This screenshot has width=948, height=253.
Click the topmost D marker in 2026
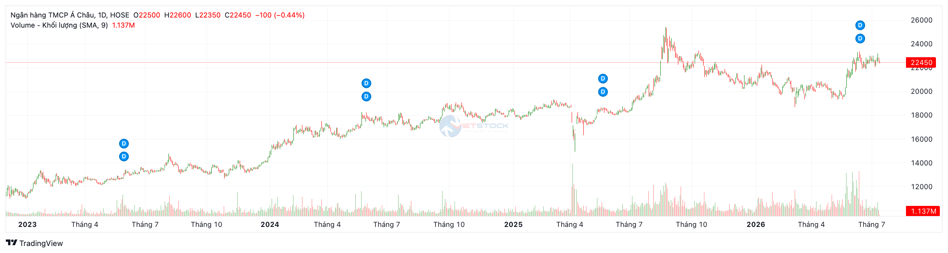pyautogui.click(x=860, y=25)
